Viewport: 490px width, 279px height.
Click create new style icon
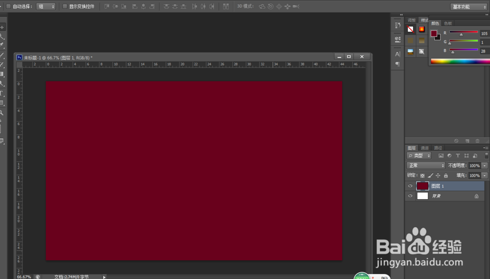coord(467,141)
